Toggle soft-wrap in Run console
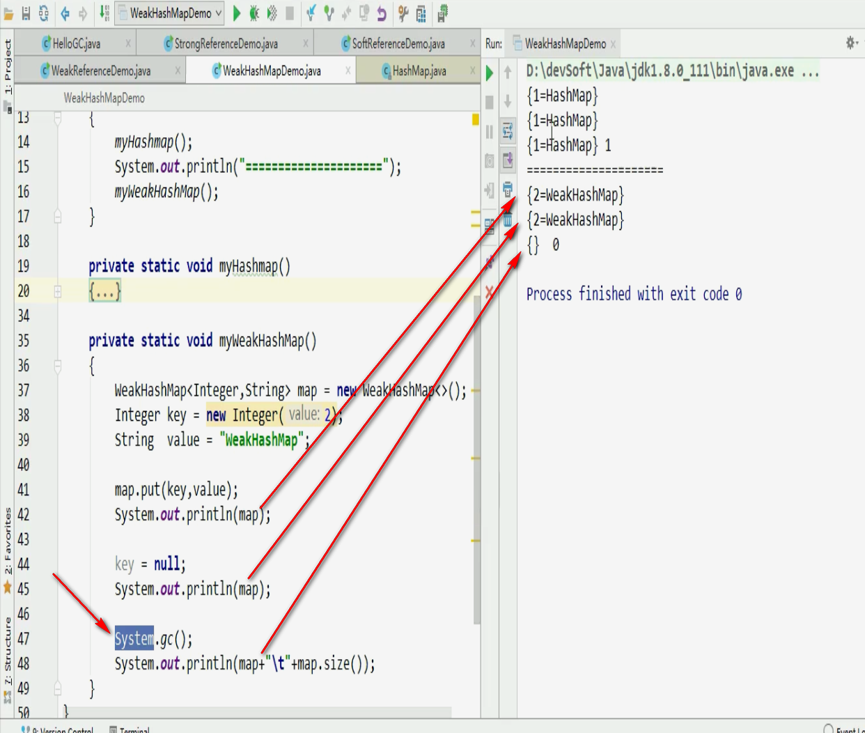This screenshot has width=865, height=733. 508,131
